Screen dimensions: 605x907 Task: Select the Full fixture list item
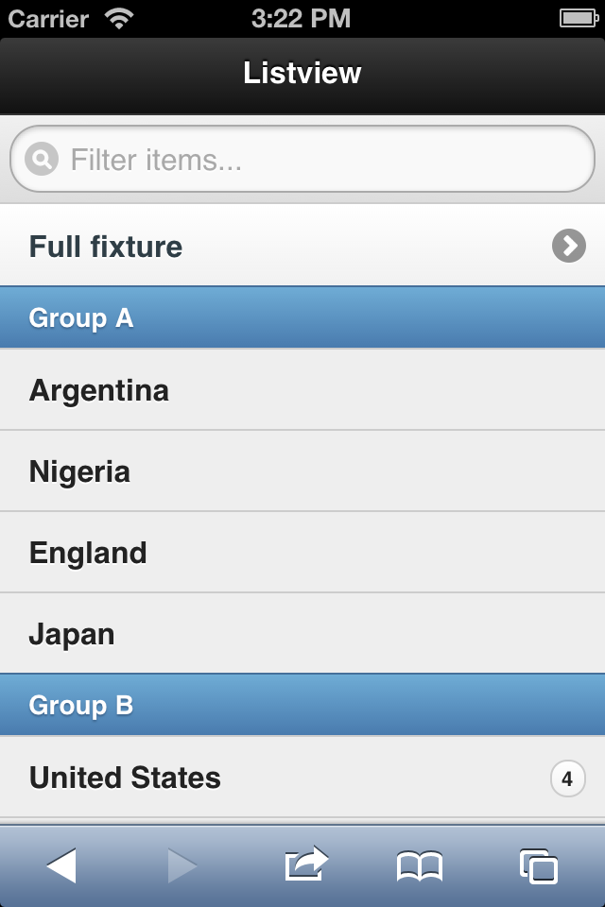(x=302, y=245)
